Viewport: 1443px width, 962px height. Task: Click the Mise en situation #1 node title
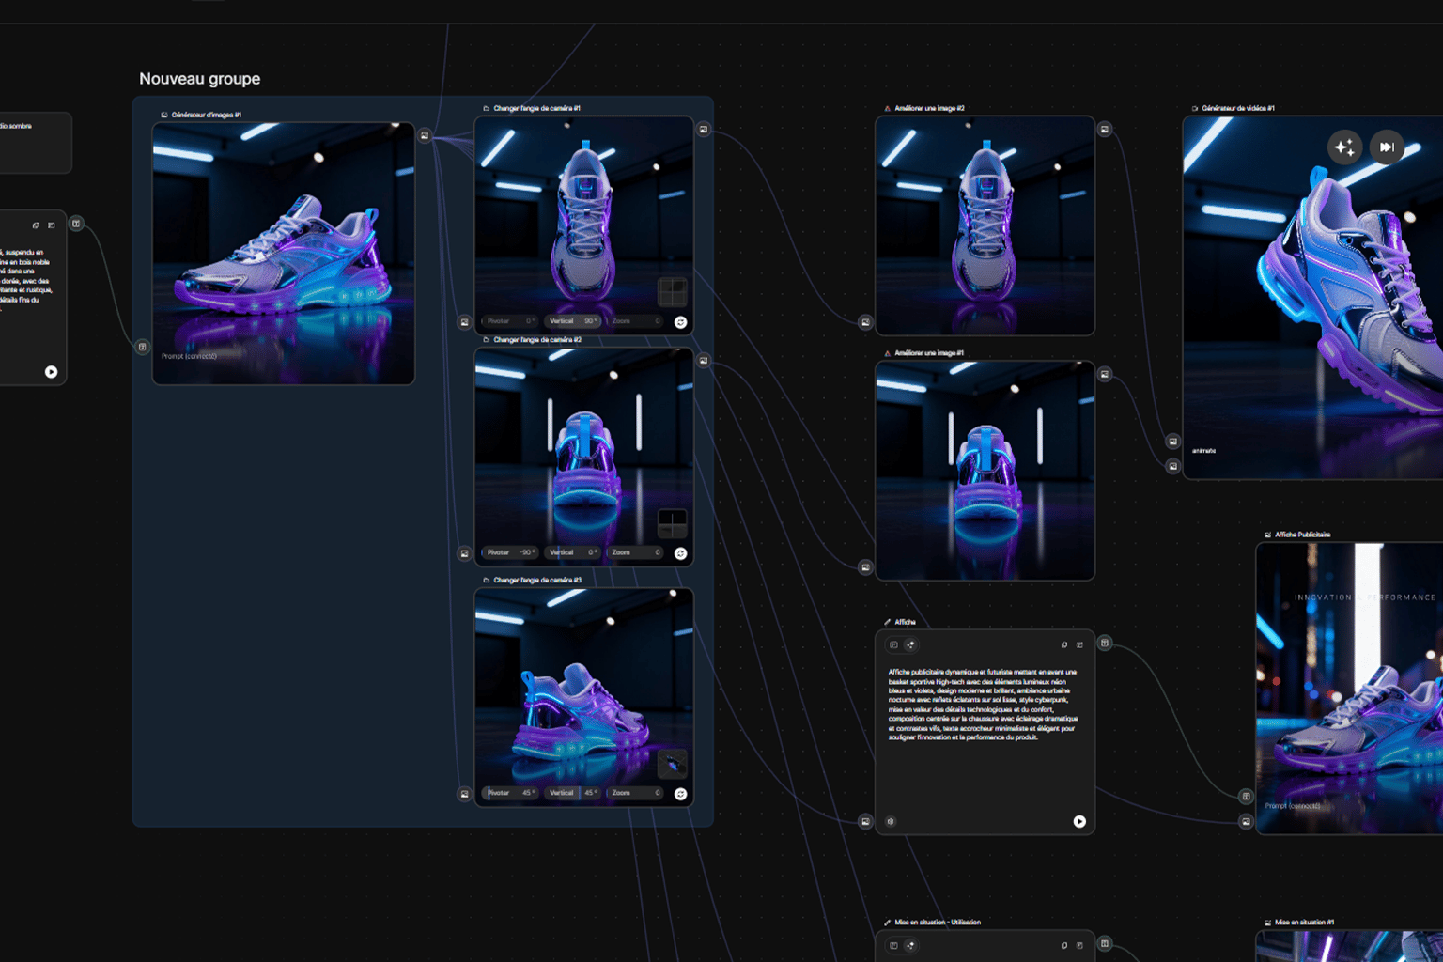pos(1304,923)
